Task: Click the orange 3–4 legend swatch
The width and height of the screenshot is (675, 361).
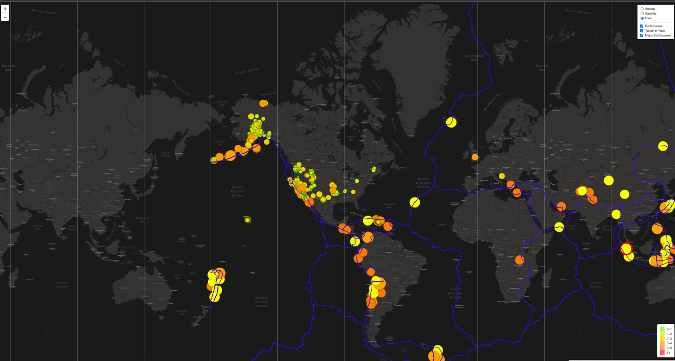Action: 662,343
